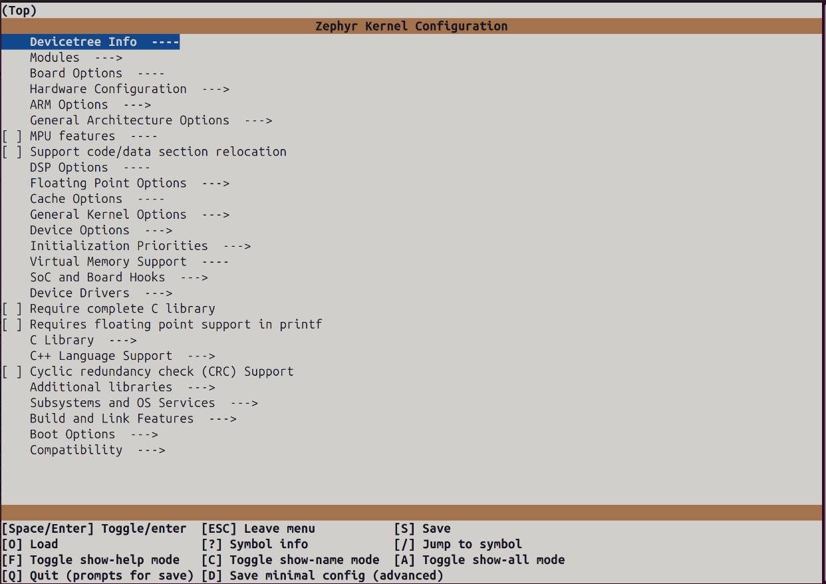Toggle the MPU features checkbox

click(x=12, y=136)
